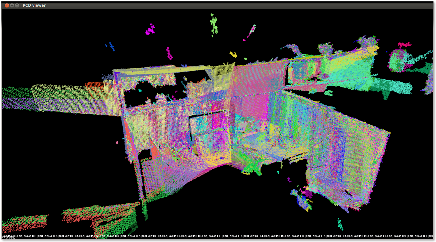Click the bright pink cluster at upper right

pos(404,44)
